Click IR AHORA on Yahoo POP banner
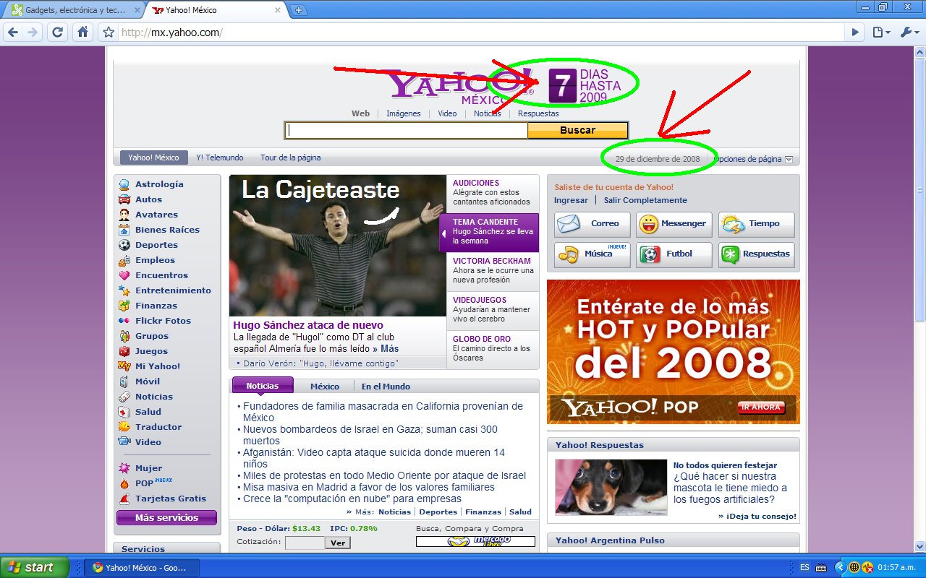The height and width of the screenshot is (578, 926). tap(760, 407)
